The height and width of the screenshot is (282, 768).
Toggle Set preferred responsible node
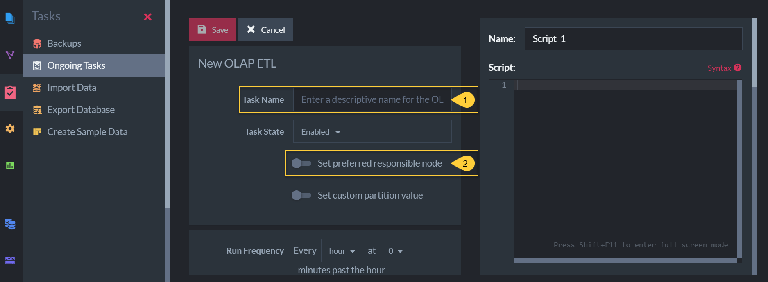[301, 163]
